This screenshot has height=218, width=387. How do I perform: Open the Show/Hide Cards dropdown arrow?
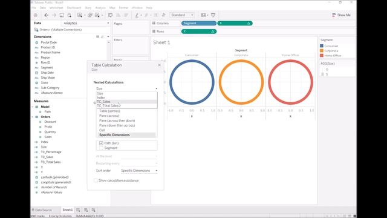pyautogui.click(x=208, y=15)
